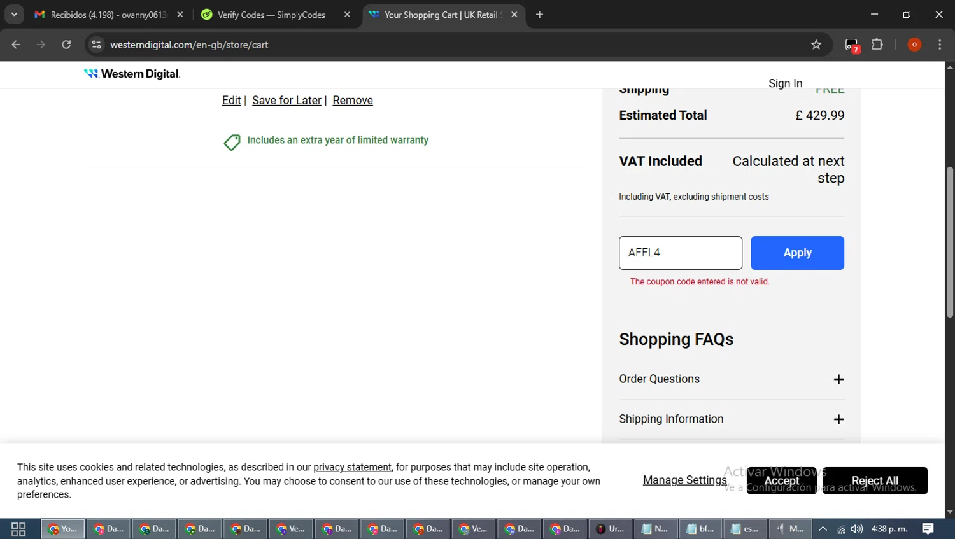Open the 'N...' notepad taskbar item

(656, 529)
